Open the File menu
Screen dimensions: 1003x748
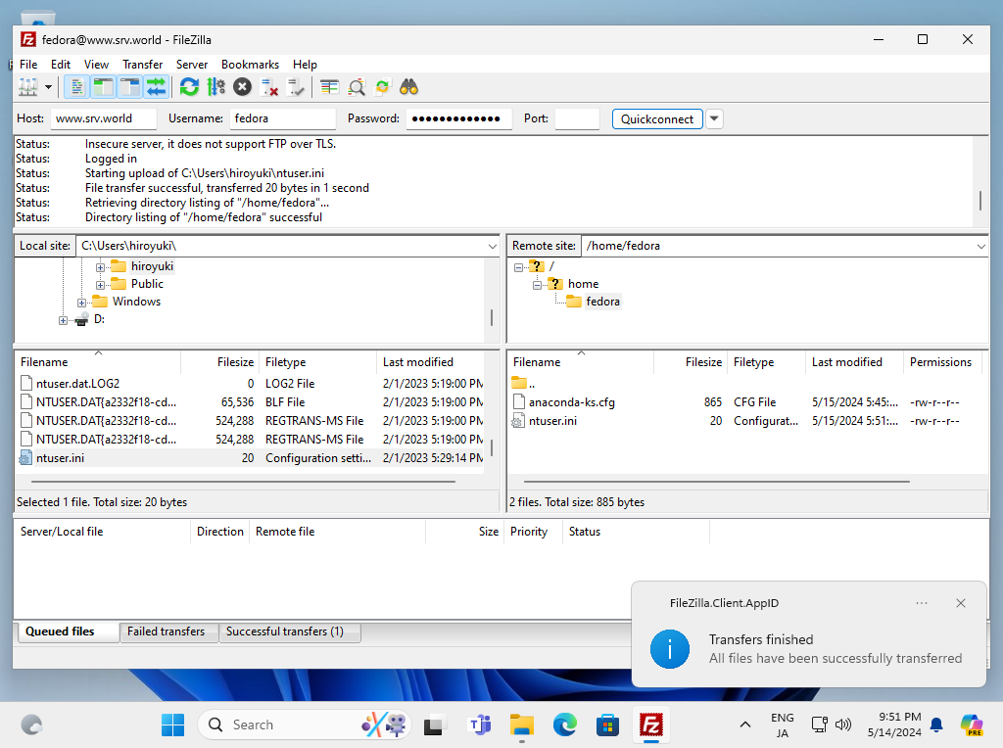pyautogui.click(x=28, y=65)
